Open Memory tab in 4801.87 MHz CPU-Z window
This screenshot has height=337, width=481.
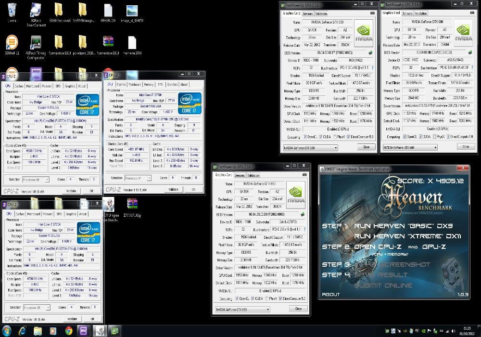[x=149, y=84]
